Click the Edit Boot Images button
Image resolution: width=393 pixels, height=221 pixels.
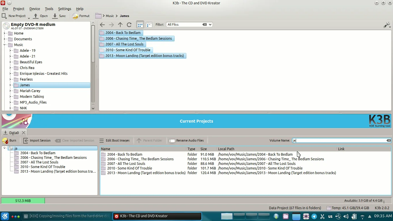(114, 140)
